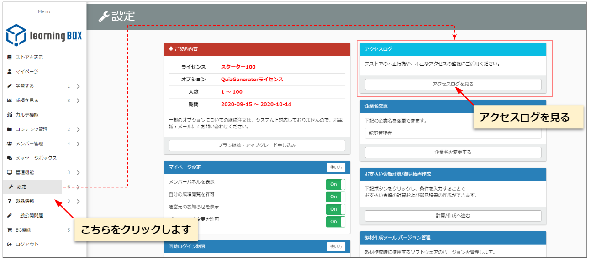Viewport: 591px width, 261px height.
Task: Click the speech bubble icon beside メッセージボックス
Action: tap(10, 158)
